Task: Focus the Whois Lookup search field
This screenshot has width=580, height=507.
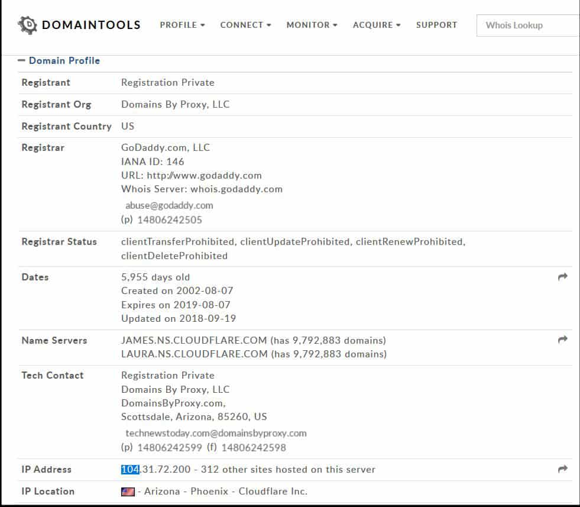Action: click(x=529, y=25)
